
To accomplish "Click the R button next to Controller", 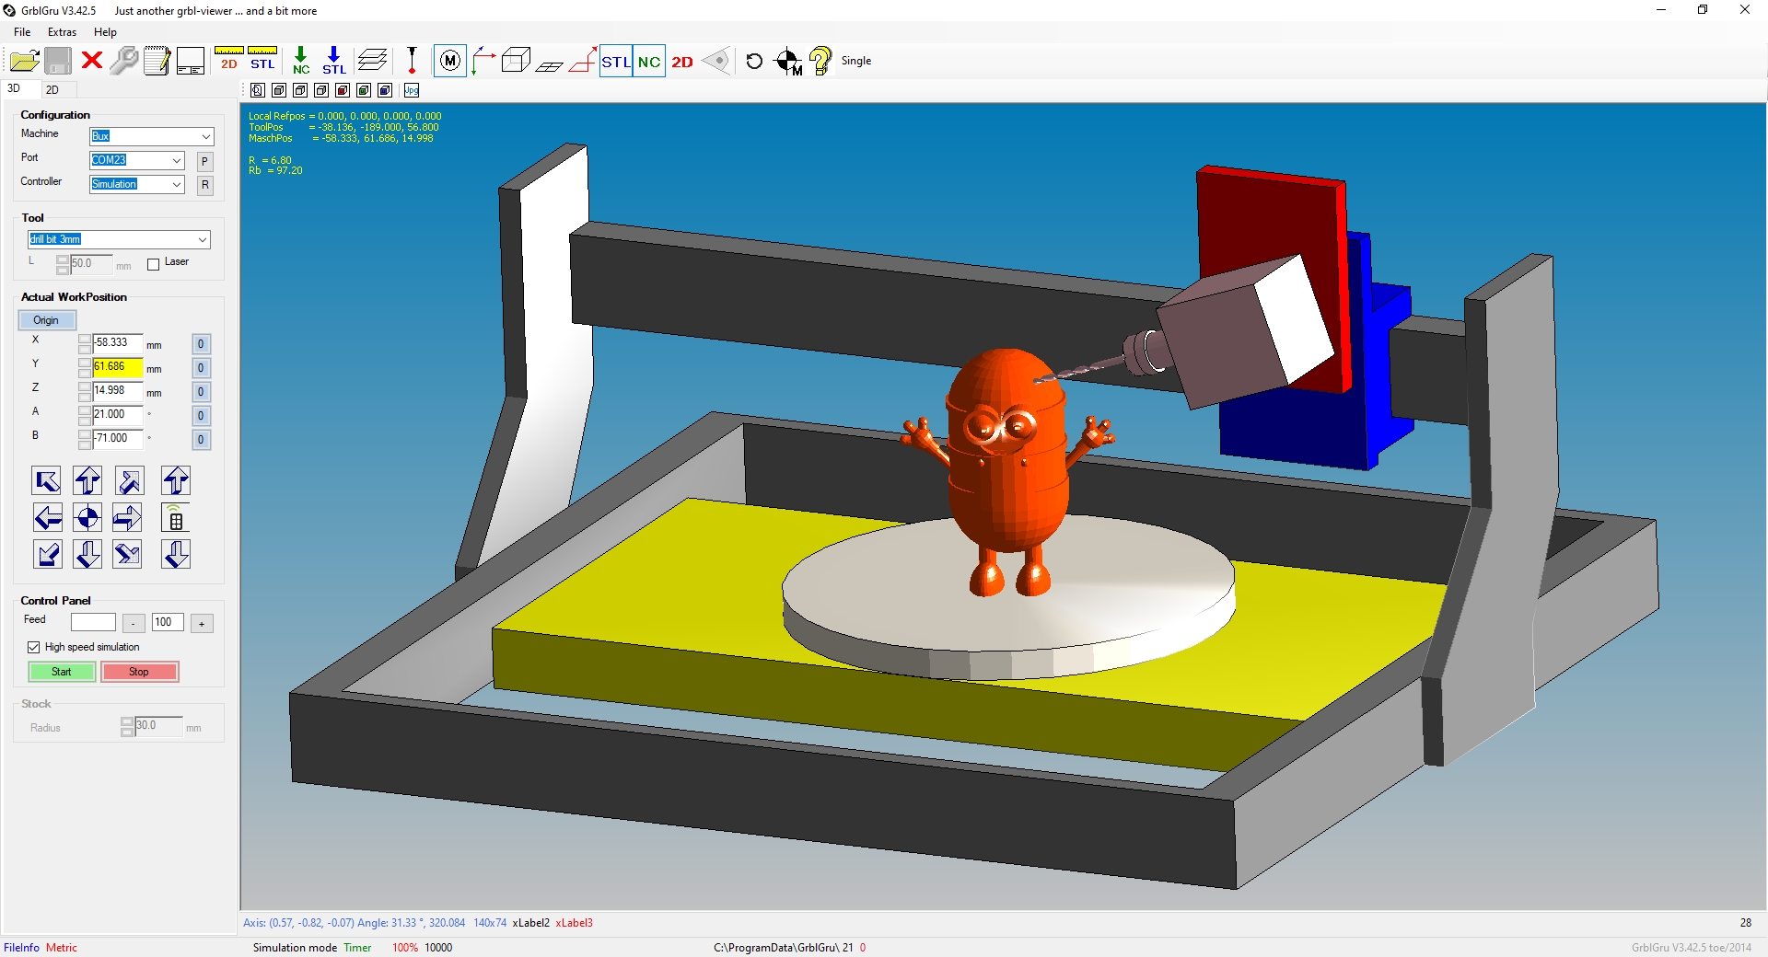I will click(x=204, y=185).
